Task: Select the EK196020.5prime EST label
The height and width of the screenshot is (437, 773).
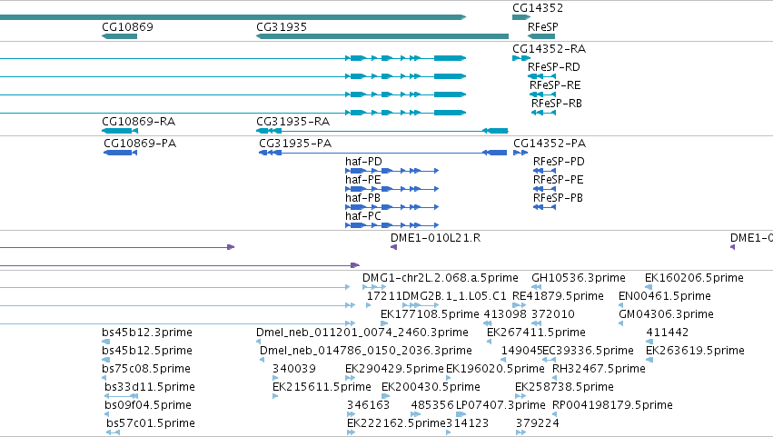Action: click(x=495, y=369)
